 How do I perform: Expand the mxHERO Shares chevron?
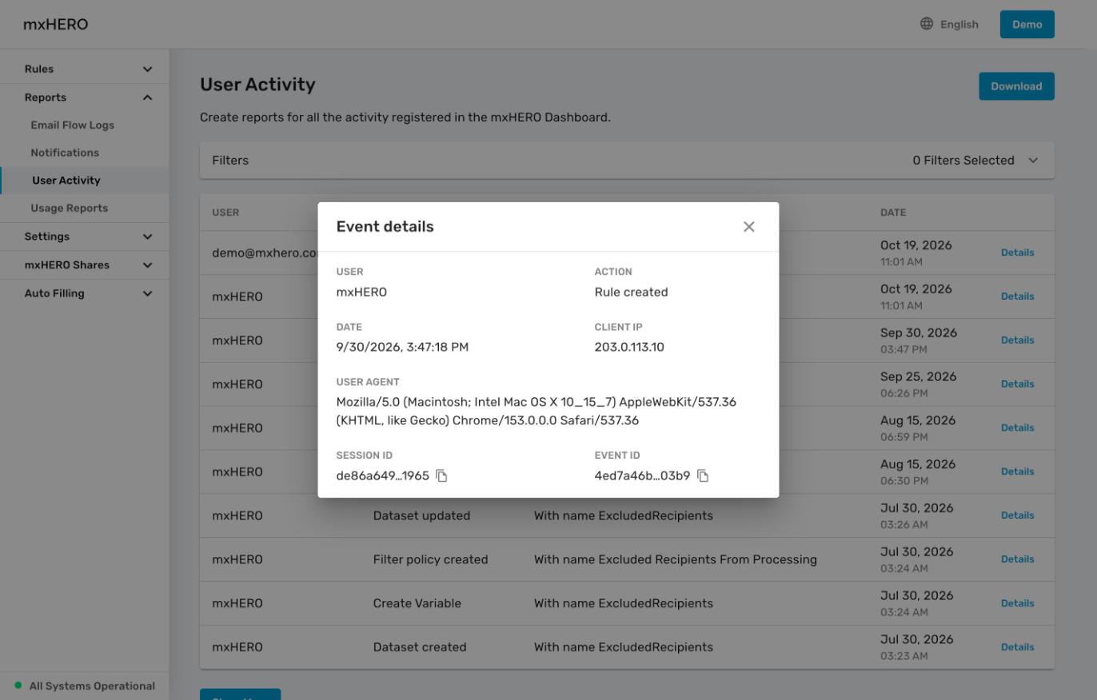[147, 265]
